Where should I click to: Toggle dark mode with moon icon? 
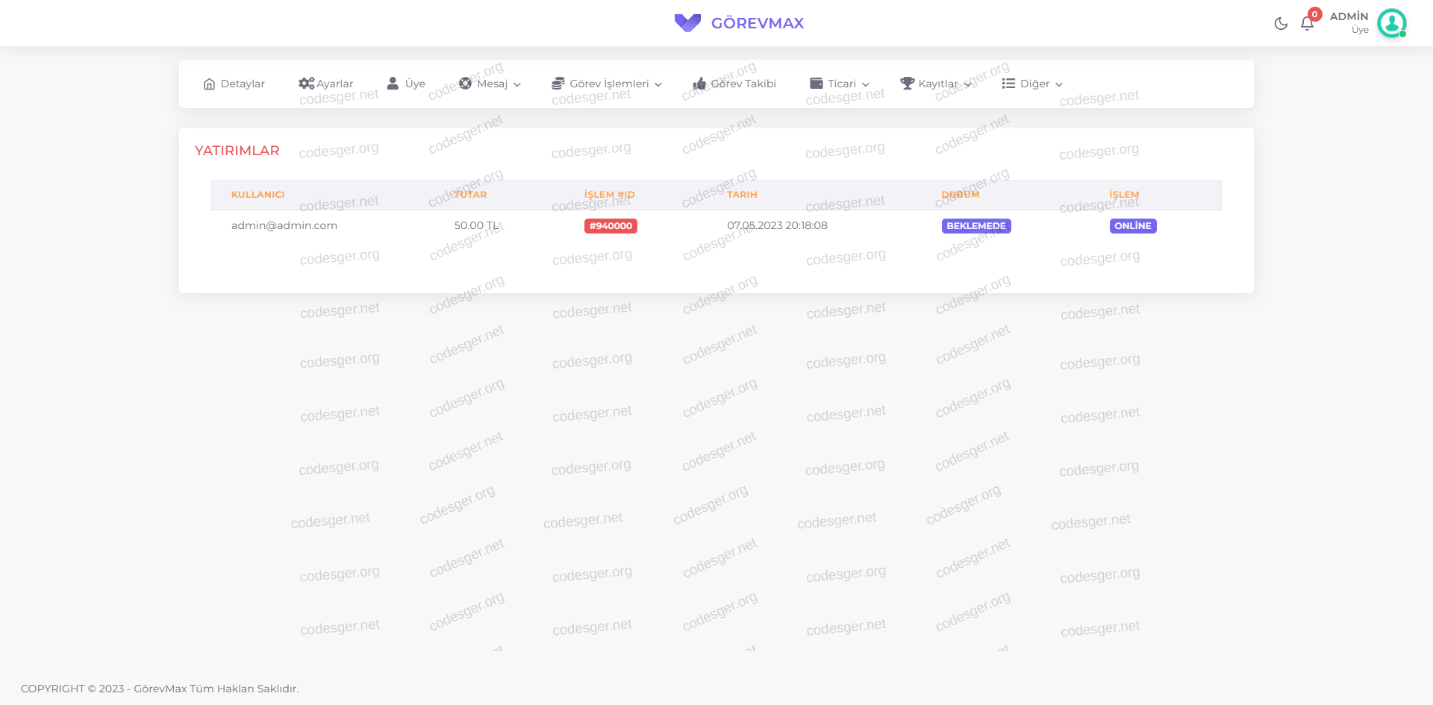coord(1281,24)
